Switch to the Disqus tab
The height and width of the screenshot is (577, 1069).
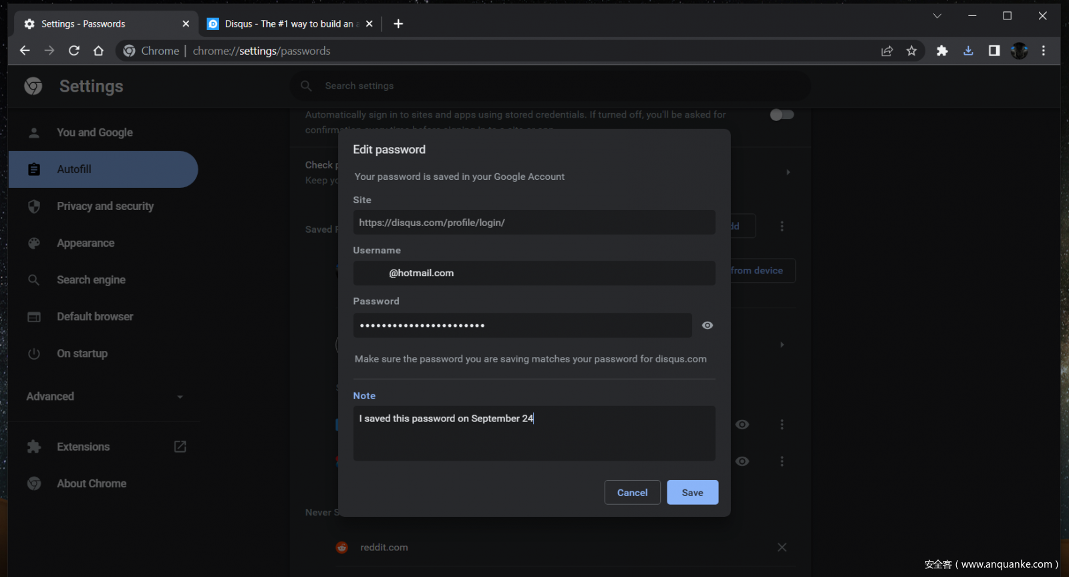pyautogui.click(x=289, y=24)
